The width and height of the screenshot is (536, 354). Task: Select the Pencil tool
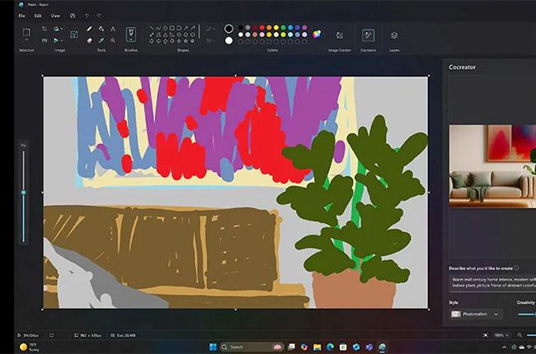[89, 29]
